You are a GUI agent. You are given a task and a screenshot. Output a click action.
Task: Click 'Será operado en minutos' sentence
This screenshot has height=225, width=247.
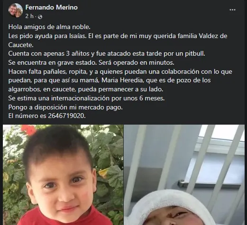[137, 63]
